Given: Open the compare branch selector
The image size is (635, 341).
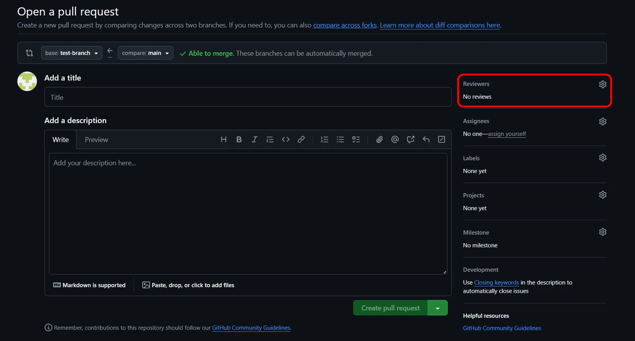Looking at the screenshot, I should pos(145,53).
